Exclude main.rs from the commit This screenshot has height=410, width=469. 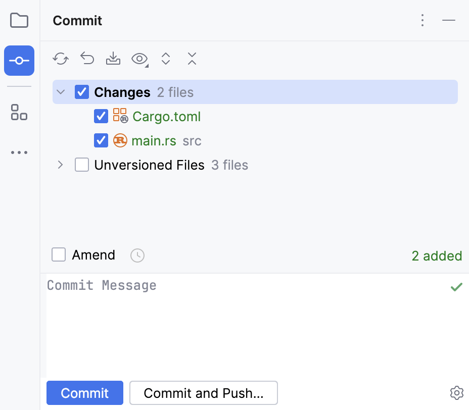pyautogui.click(x=101, y=140)
